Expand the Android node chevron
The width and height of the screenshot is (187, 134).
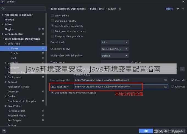coord(5,82)
